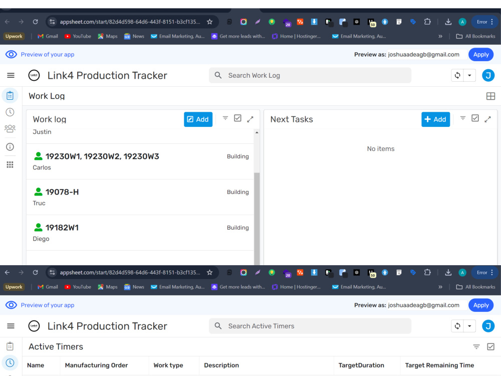Open Maps bookmark in Work Log window
Viewport: 501px width, 376px height.
pyautogui.click(x=108, y=36)
